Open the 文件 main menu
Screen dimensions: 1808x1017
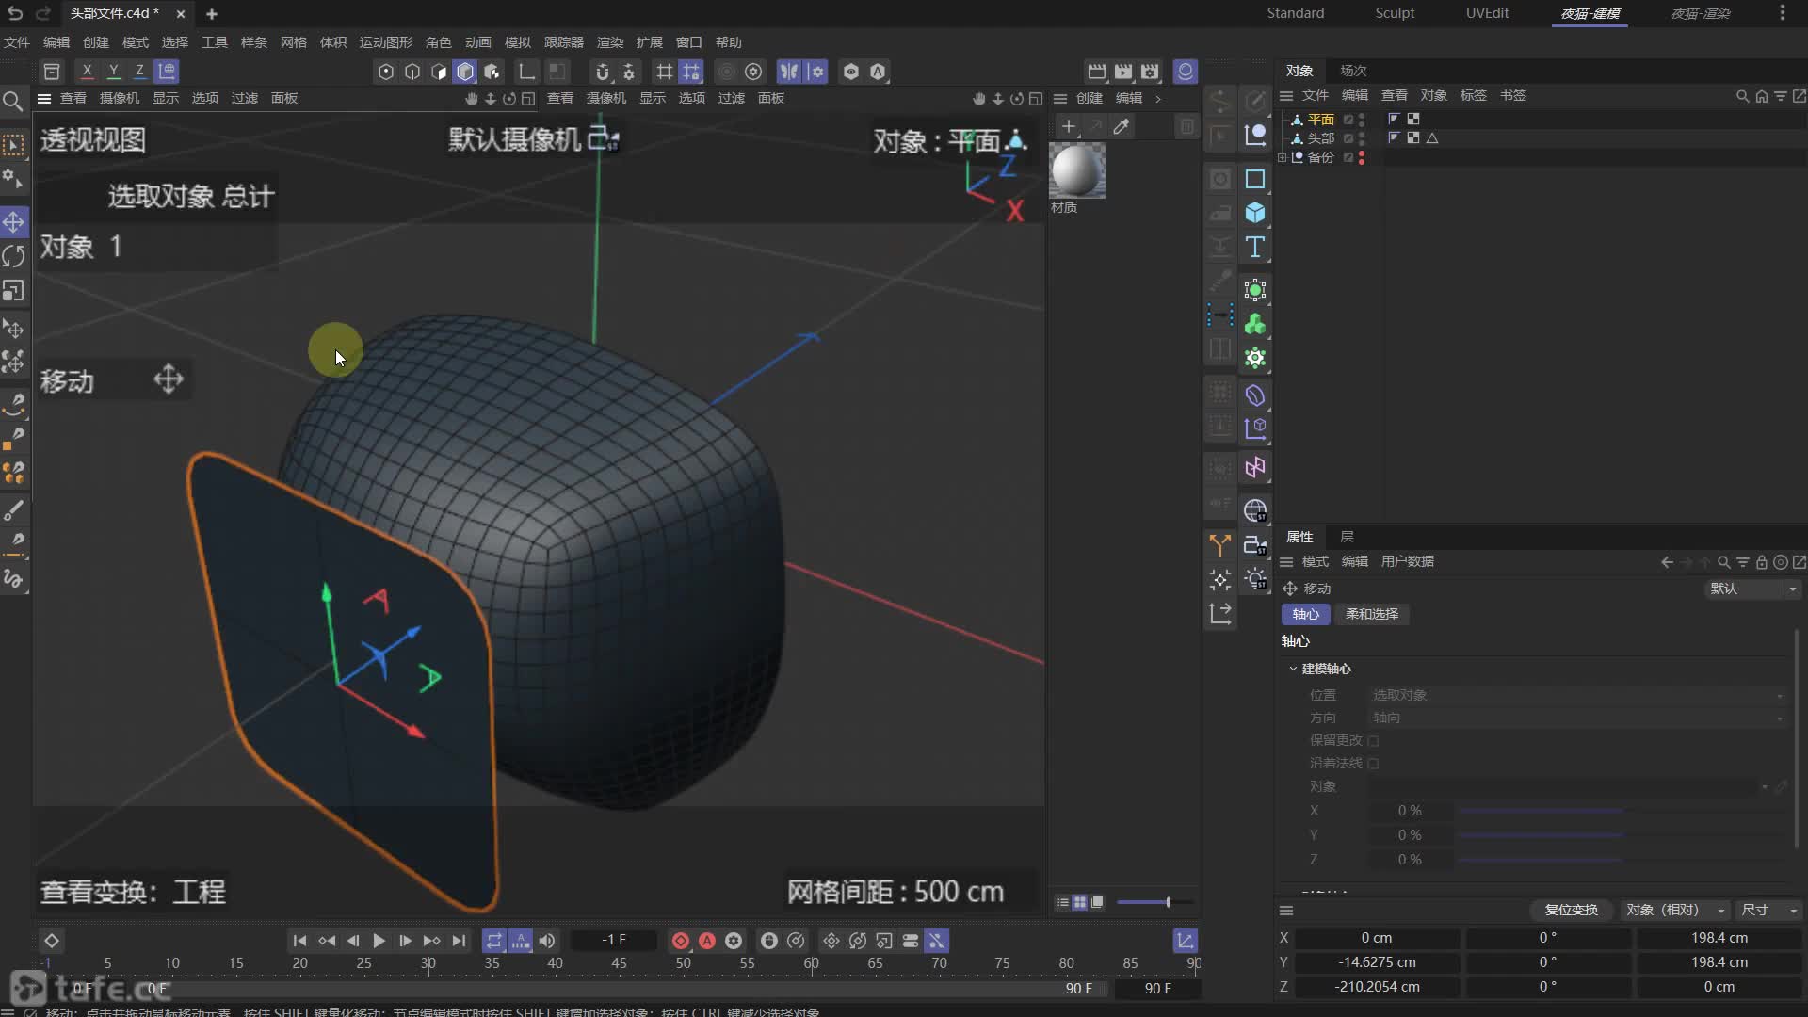17,42
